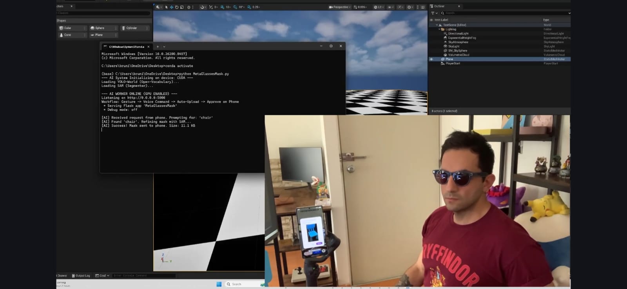Select the Sphere shape
This screenshot has width=627, height=289.
103,28
